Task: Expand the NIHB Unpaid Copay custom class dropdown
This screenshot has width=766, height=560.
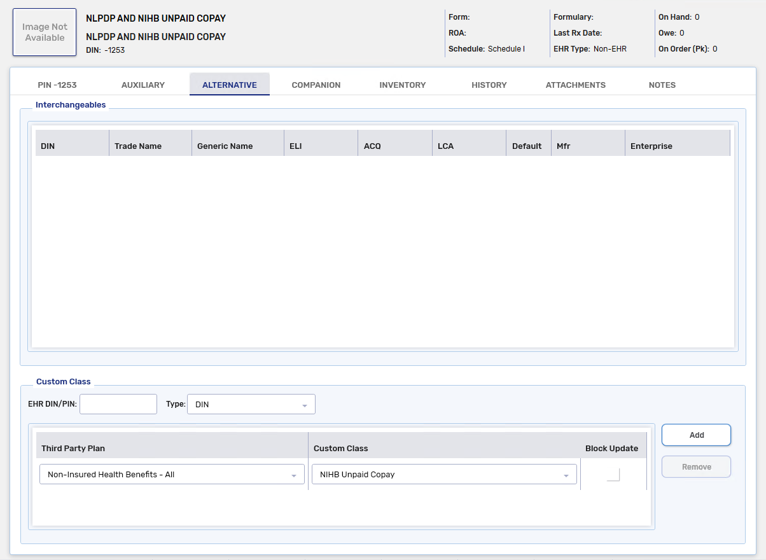Action: tap(444, 474)
